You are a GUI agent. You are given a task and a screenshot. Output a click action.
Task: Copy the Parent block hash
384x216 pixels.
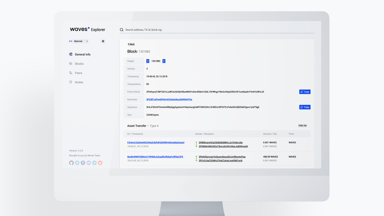[x=305, y=92]
